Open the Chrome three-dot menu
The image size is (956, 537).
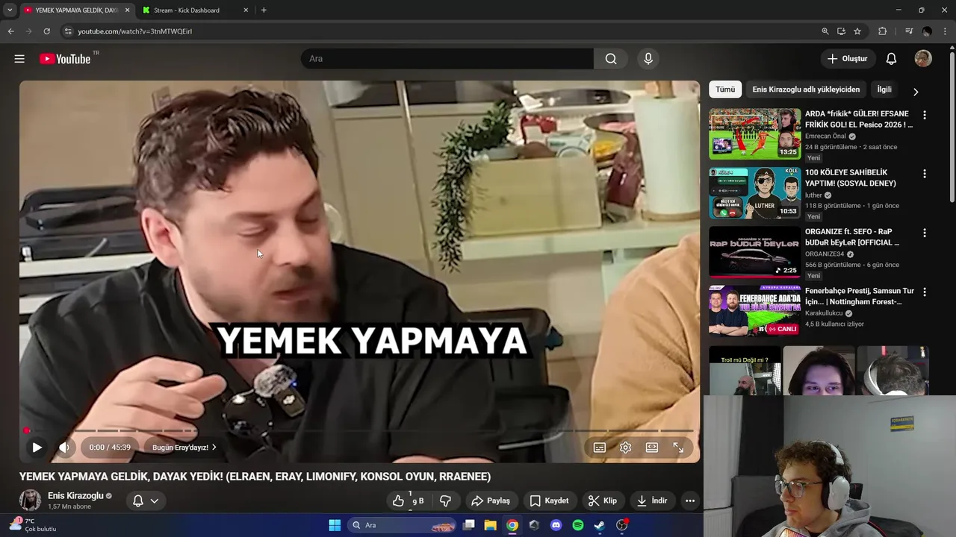coord(946,31)
